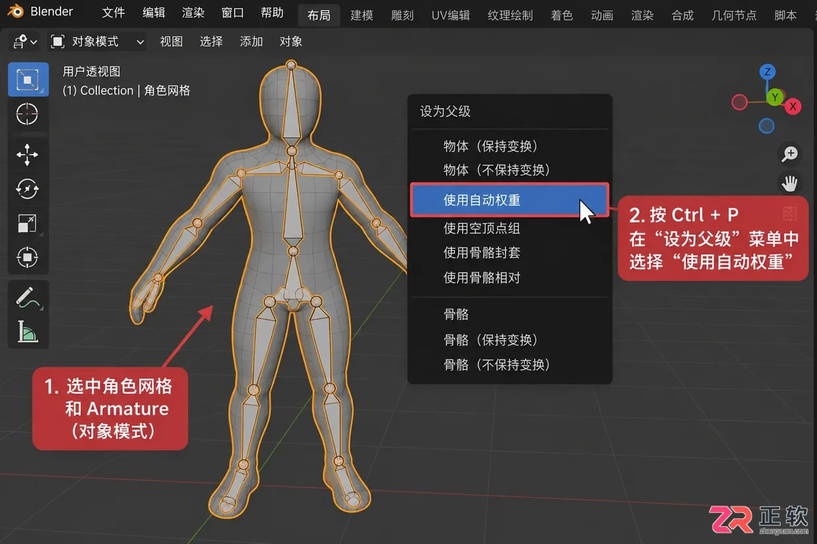
Task: Switch to the 着色 workspace tab
Action: click(562, 15)
